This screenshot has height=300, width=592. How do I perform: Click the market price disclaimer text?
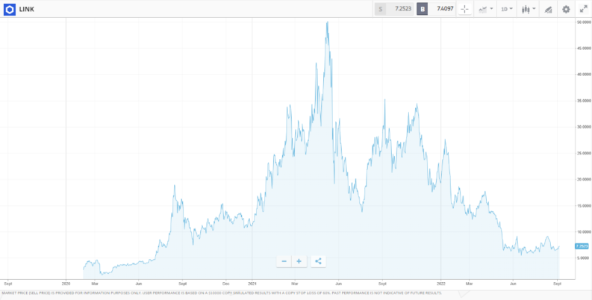[222, 293]
